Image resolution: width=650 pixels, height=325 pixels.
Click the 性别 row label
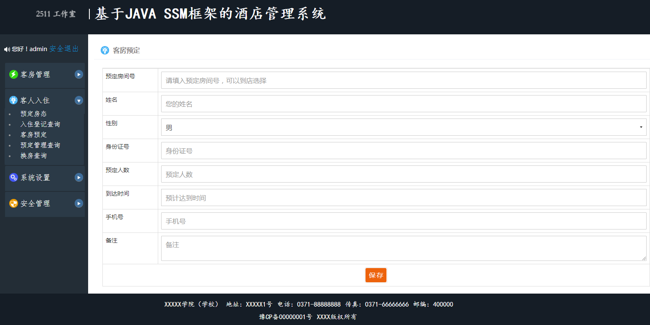112,123
